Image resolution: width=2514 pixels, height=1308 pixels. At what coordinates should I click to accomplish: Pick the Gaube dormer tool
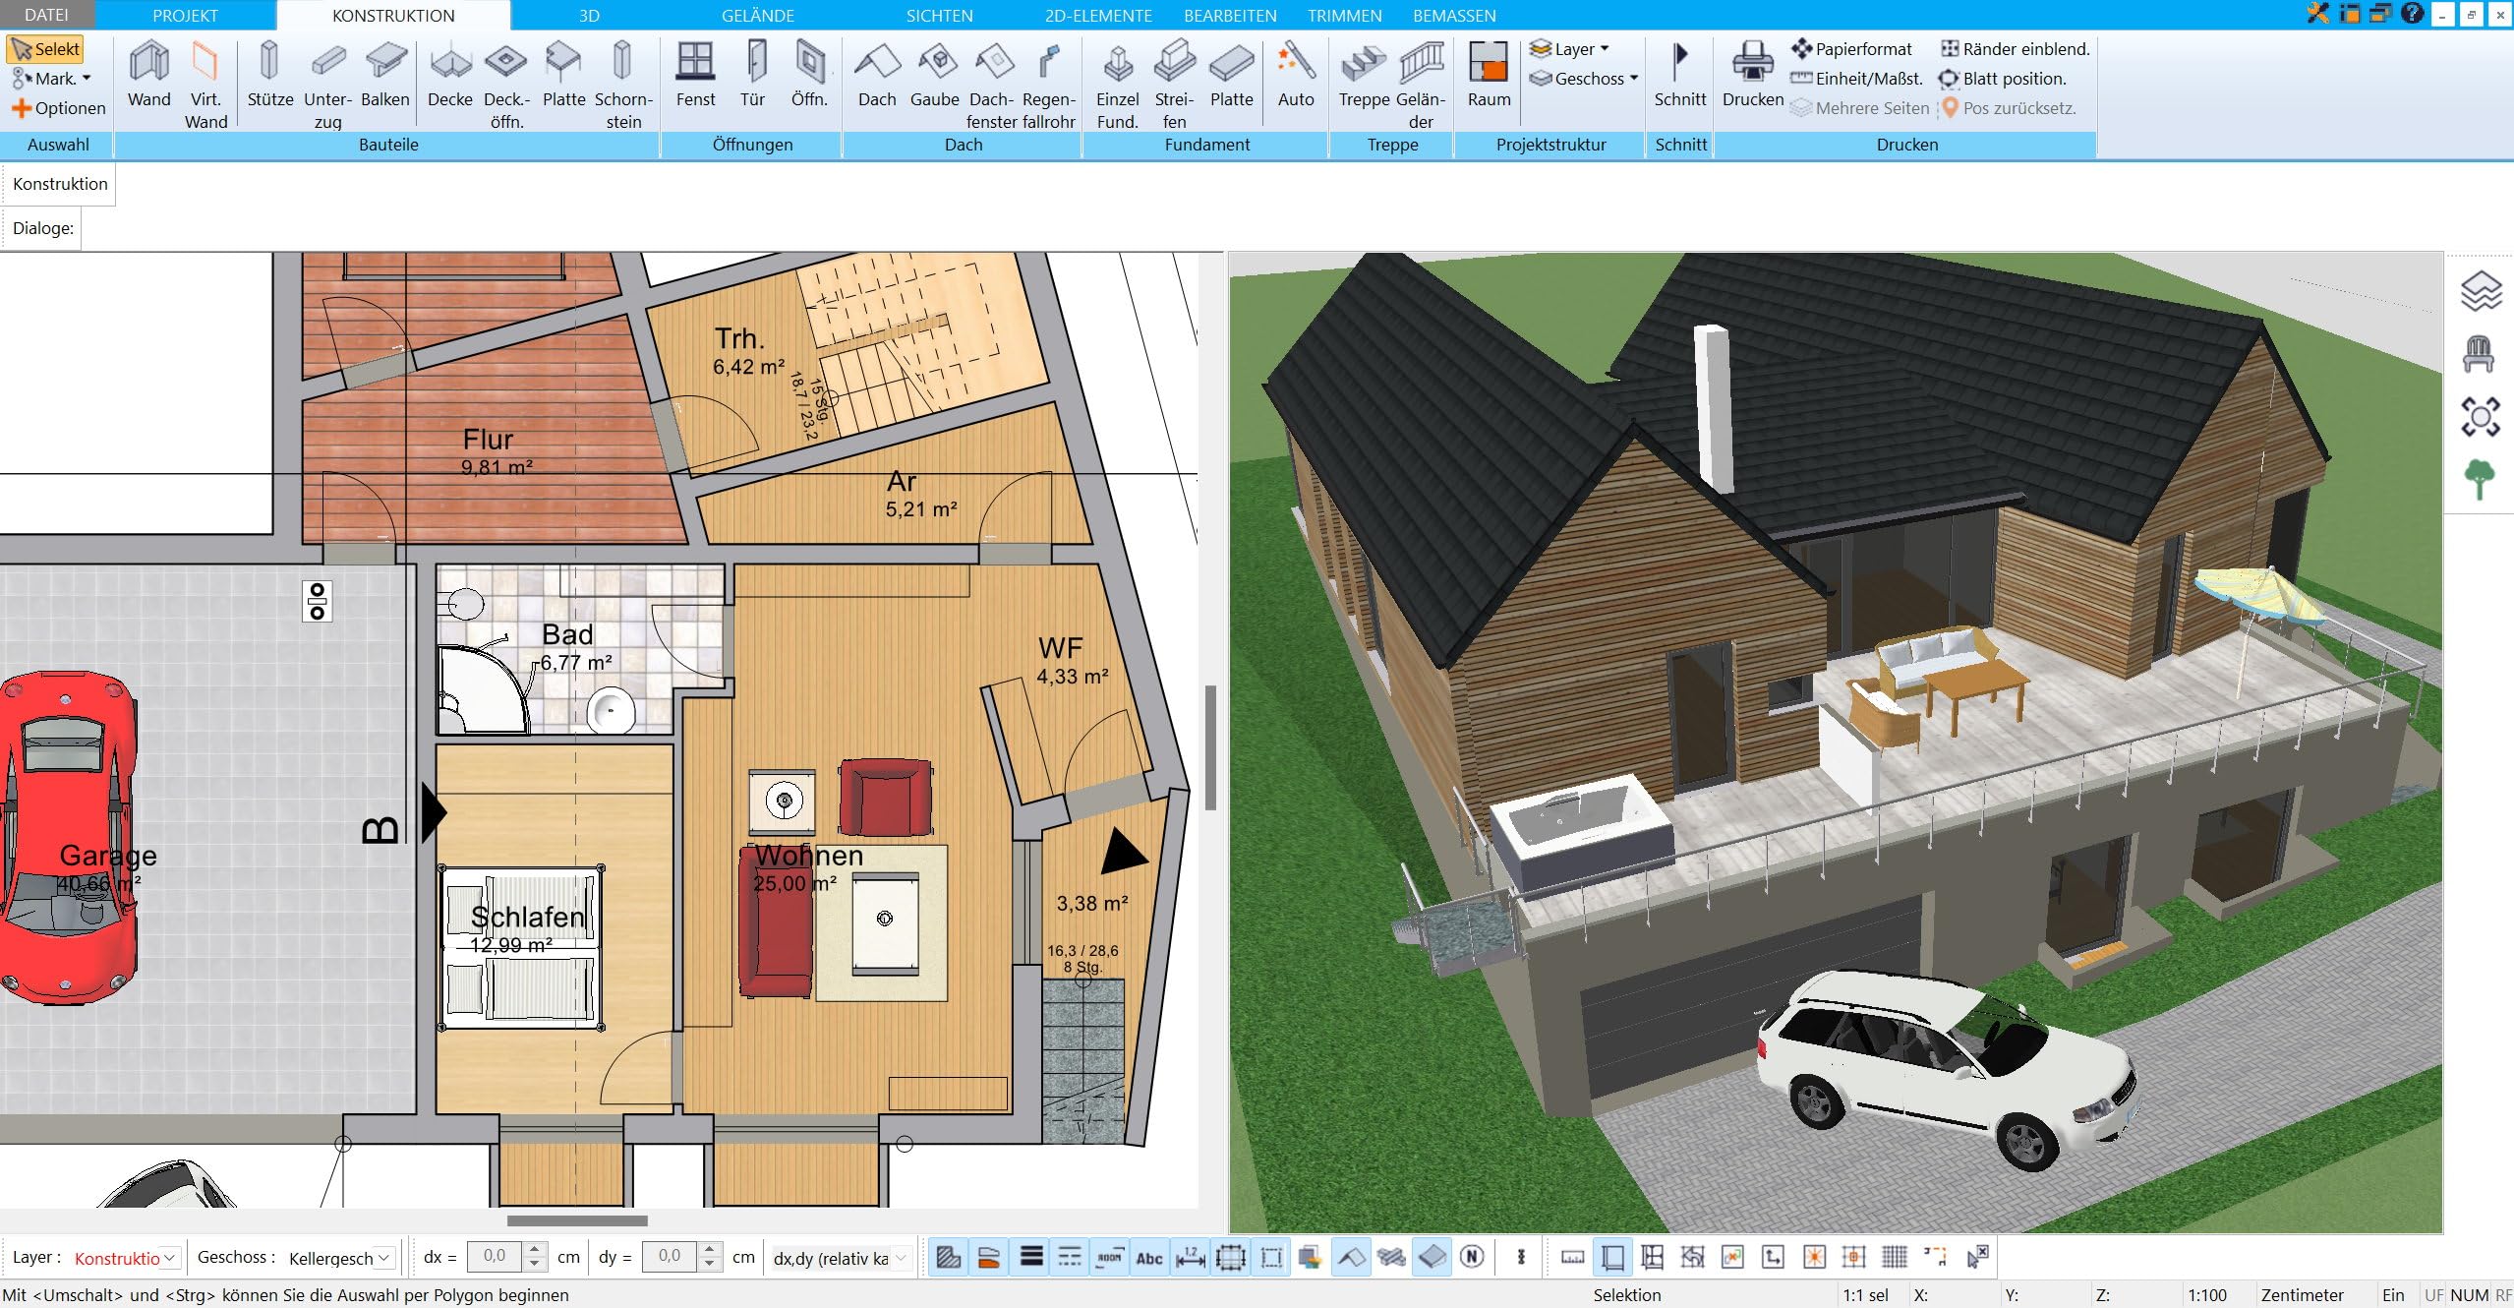coord(935,75)
